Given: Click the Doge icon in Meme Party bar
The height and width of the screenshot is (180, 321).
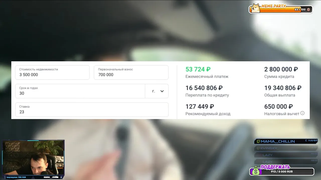Looking at the screenshot, I should pos(256,8).
